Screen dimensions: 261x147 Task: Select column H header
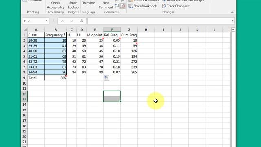click(x=146, y=30)
